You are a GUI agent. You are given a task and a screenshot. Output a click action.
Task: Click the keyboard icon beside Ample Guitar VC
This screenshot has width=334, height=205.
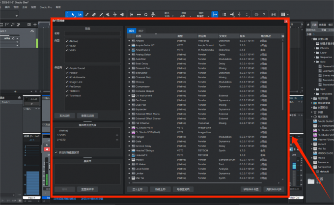133,45
